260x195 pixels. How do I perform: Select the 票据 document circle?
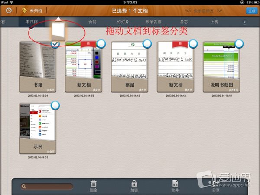point(147,44)
